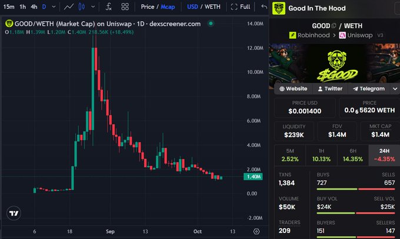400x239 pixels.
Task: Click the Robinhood chain icon
Action: tap(292, 35)
